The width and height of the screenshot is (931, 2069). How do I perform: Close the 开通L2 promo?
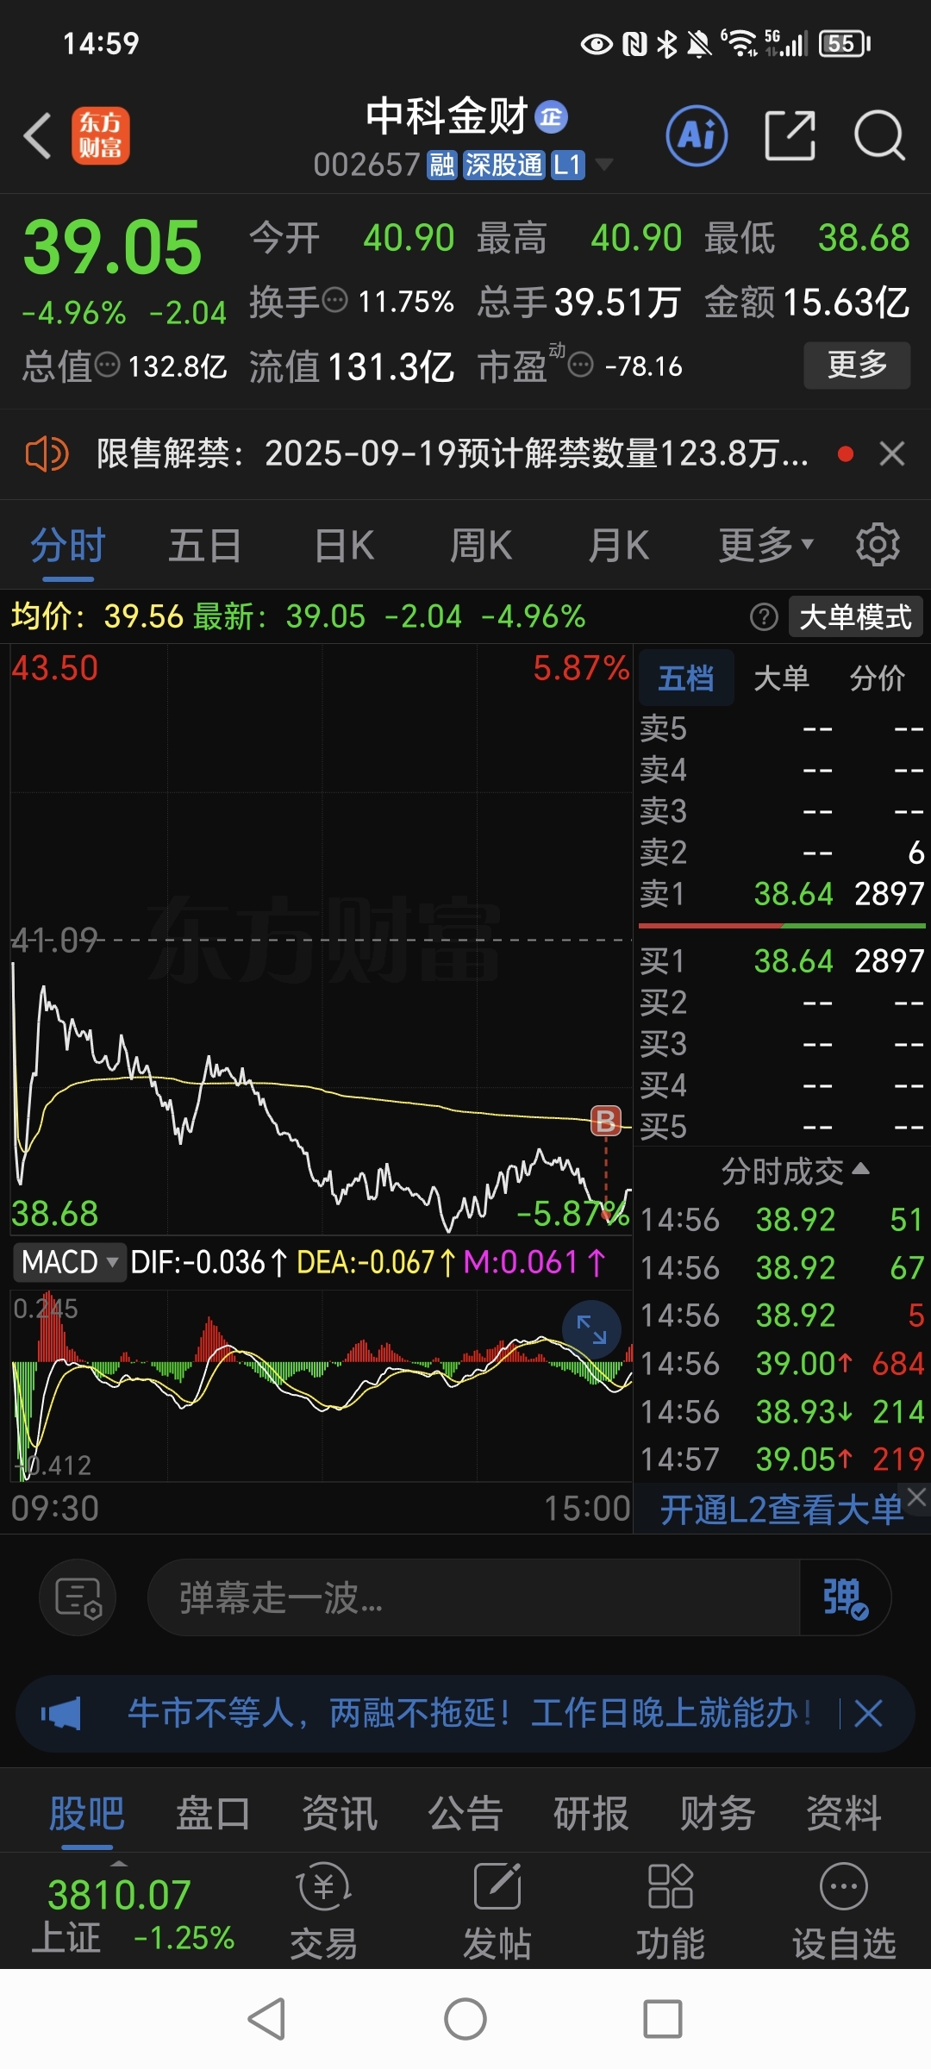pyautogui.click(x=916, y=1498)
